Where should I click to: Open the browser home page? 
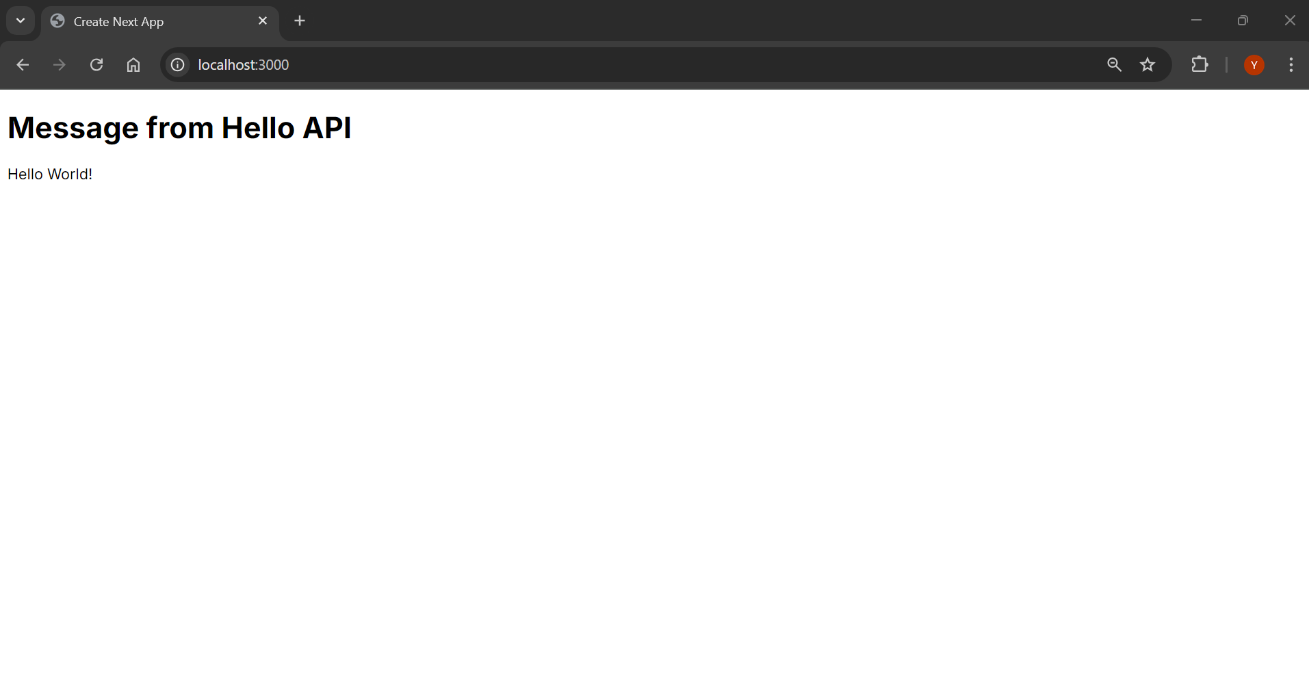133,65
